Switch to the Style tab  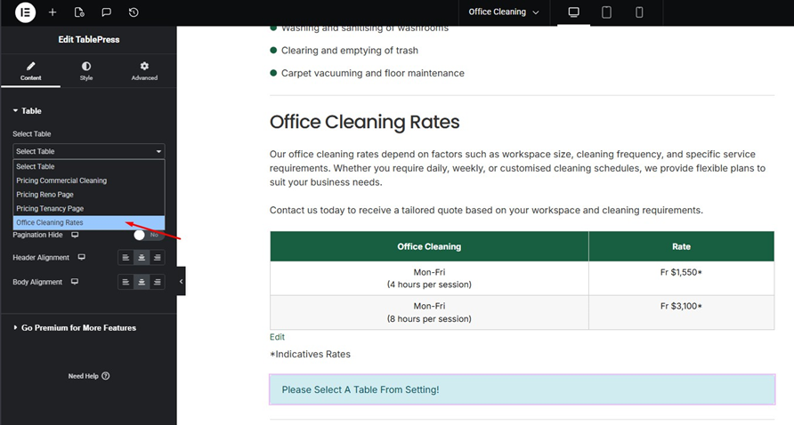86,71
